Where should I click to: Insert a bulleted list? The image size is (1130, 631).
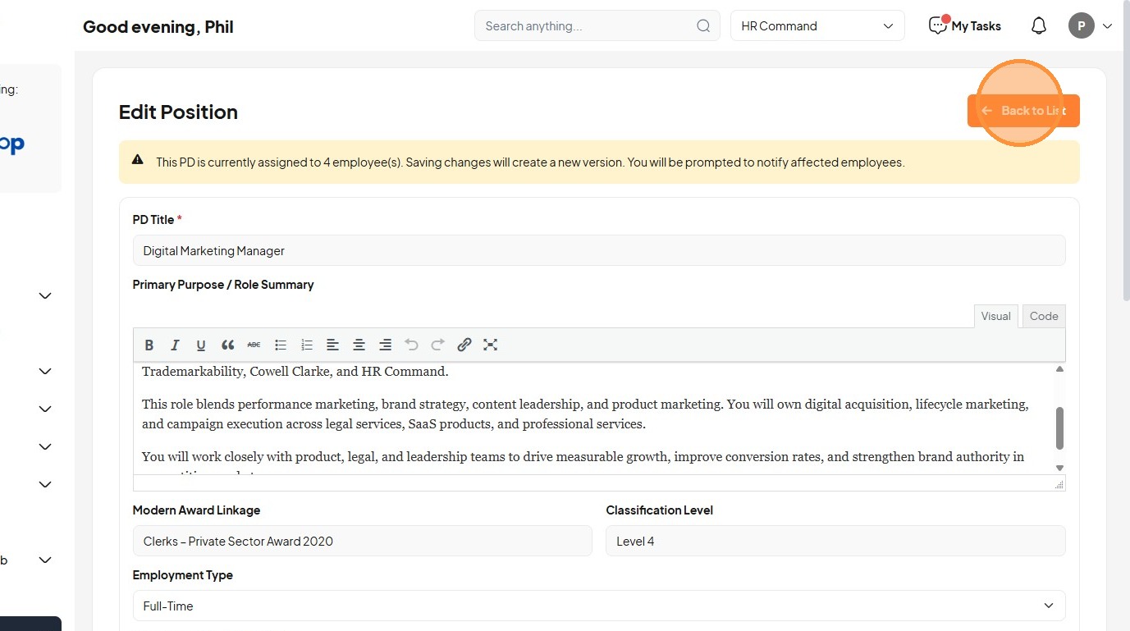pyautogui.click(x=281, y=345)
